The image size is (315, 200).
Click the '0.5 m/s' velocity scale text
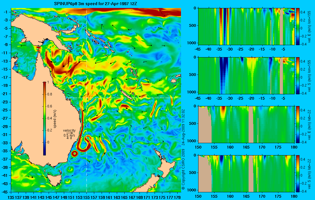coord(69,135)
